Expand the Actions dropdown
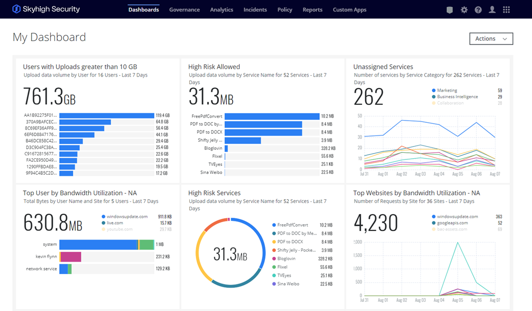 (x=491, y=39)
